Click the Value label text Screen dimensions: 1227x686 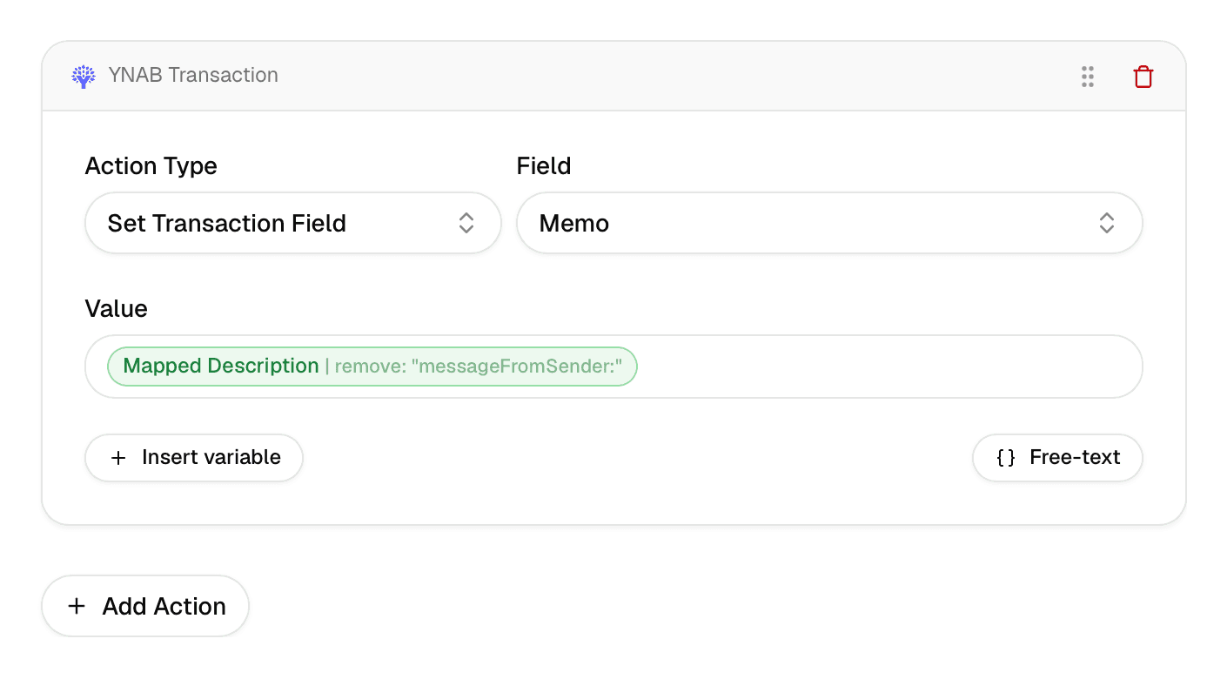point(116,309)
